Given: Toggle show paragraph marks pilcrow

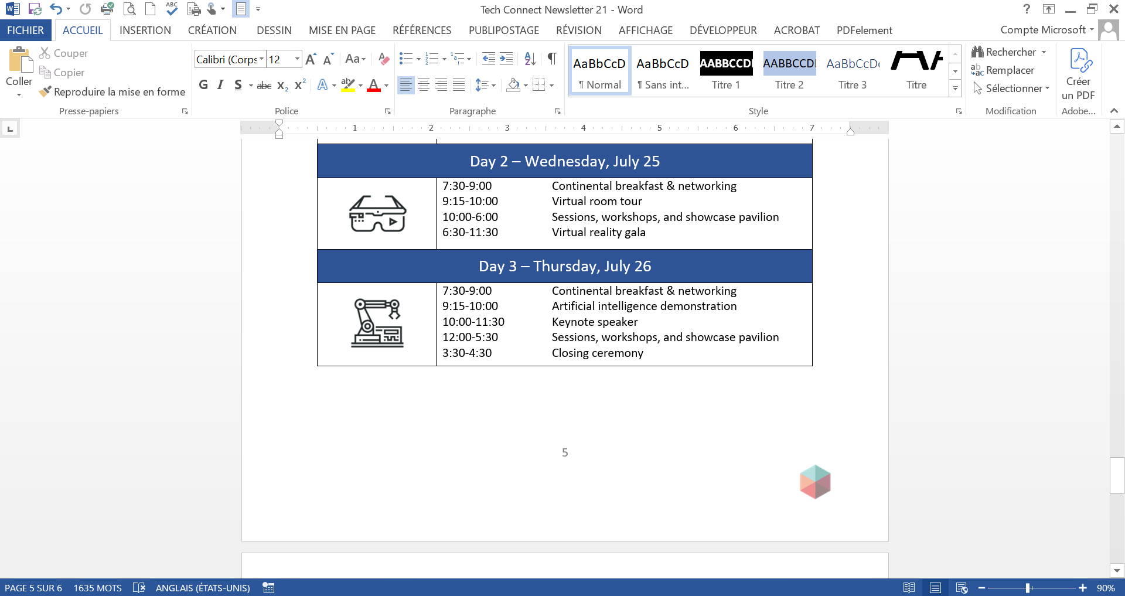Looking at the screenshot, I should [552, 58].
